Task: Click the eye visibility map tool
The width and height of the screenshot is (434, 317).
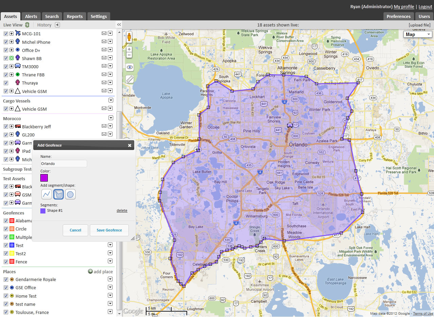Action: (x=130, y=67)
